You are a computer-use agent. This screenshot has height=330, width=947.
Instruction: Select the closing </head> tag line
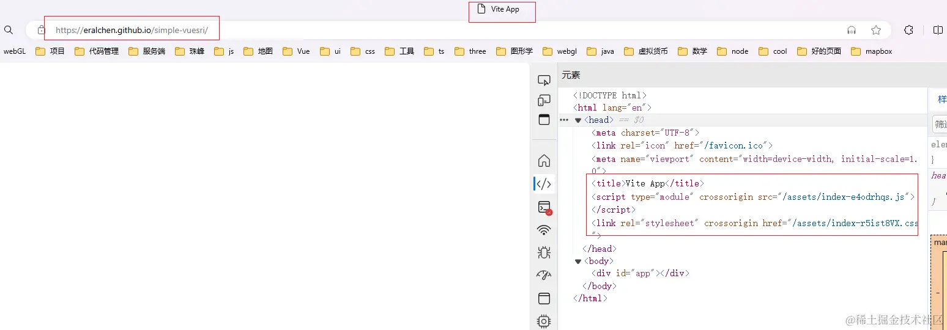pyautogui.click(x=600, y=249)
